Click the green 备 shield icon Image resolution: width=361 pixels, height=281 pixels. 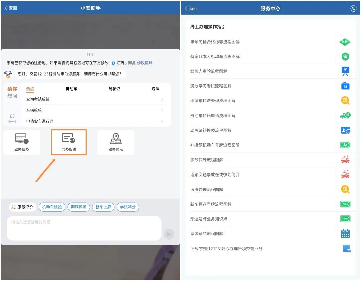click(345, 57)
